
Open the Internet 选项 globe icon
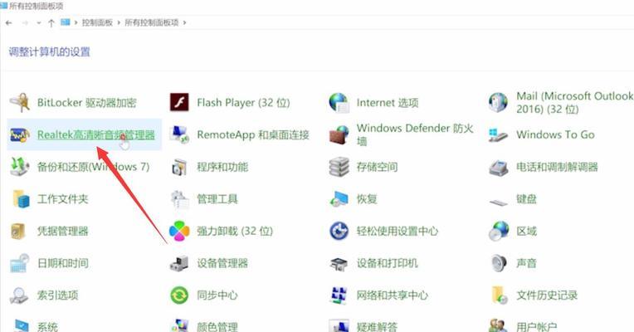(339, 102)
